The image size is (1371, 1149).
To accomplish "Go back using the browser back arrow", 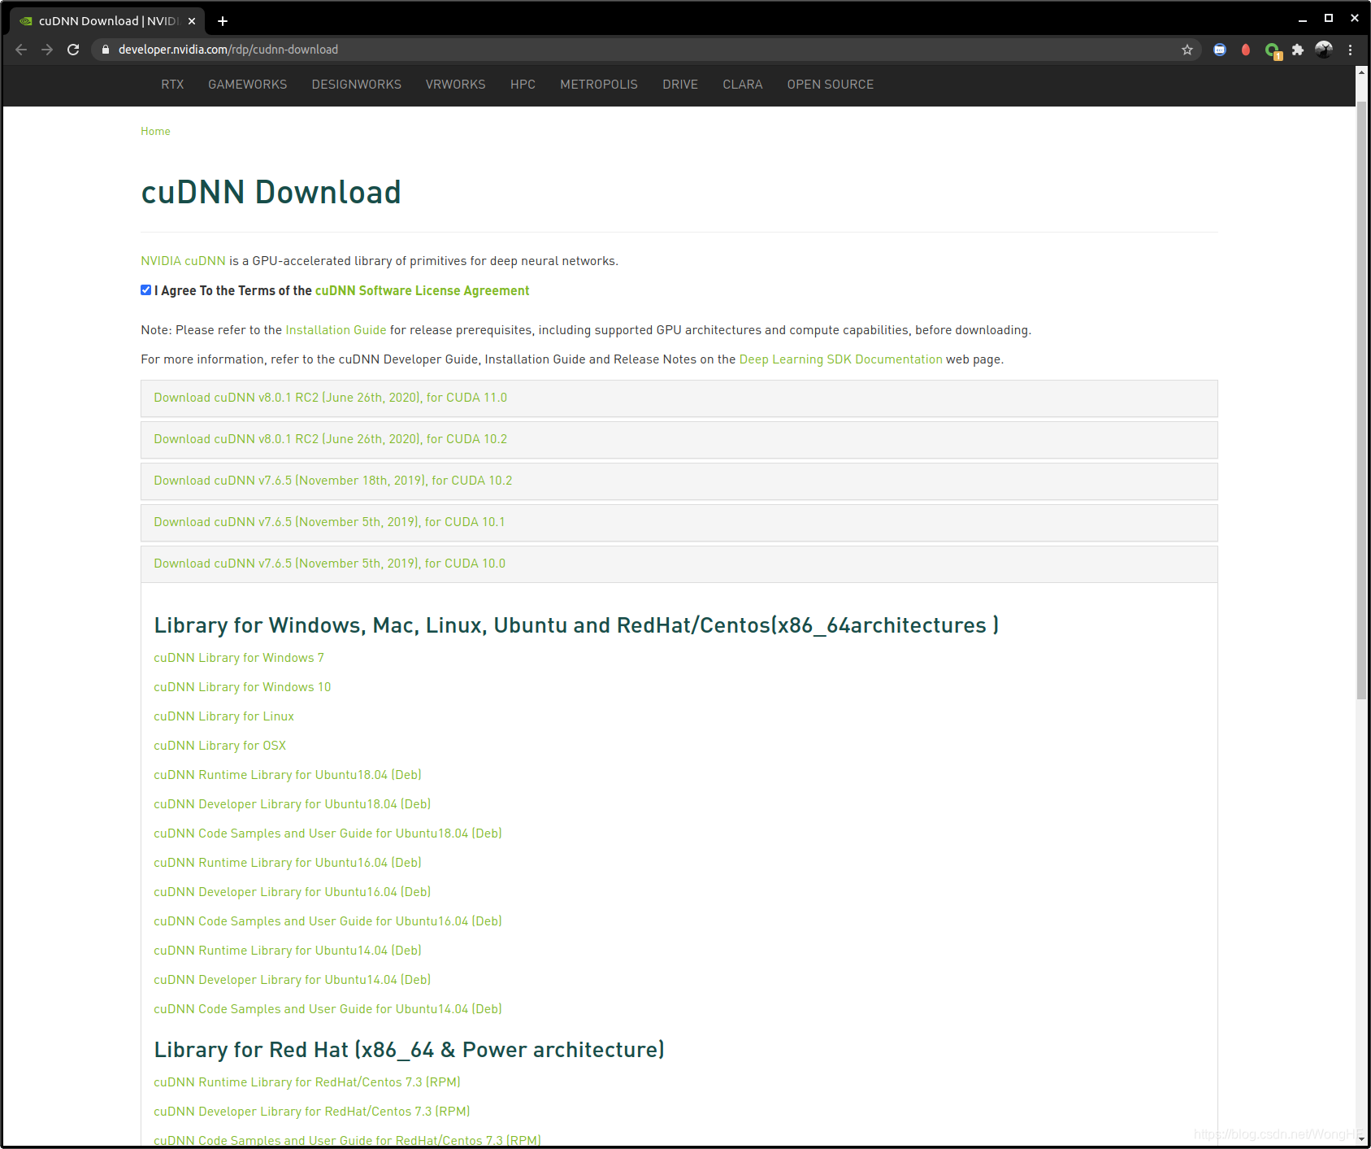I will click(21, 50).
